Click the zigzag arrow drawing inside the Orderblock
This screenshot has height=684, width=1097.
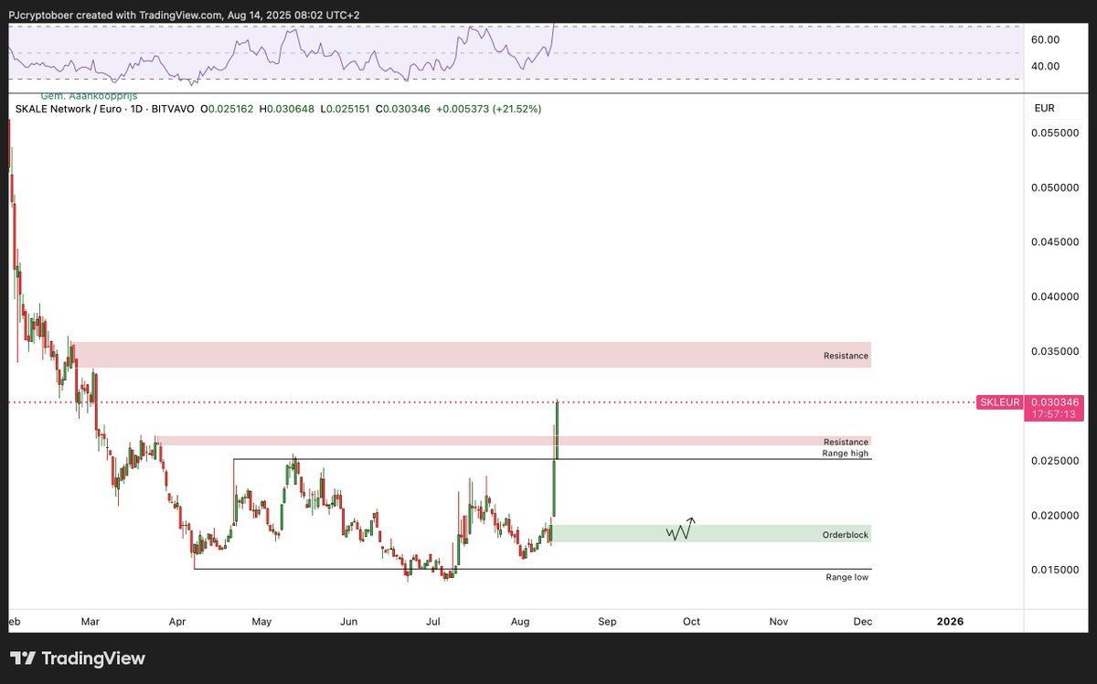pos(680,529)
